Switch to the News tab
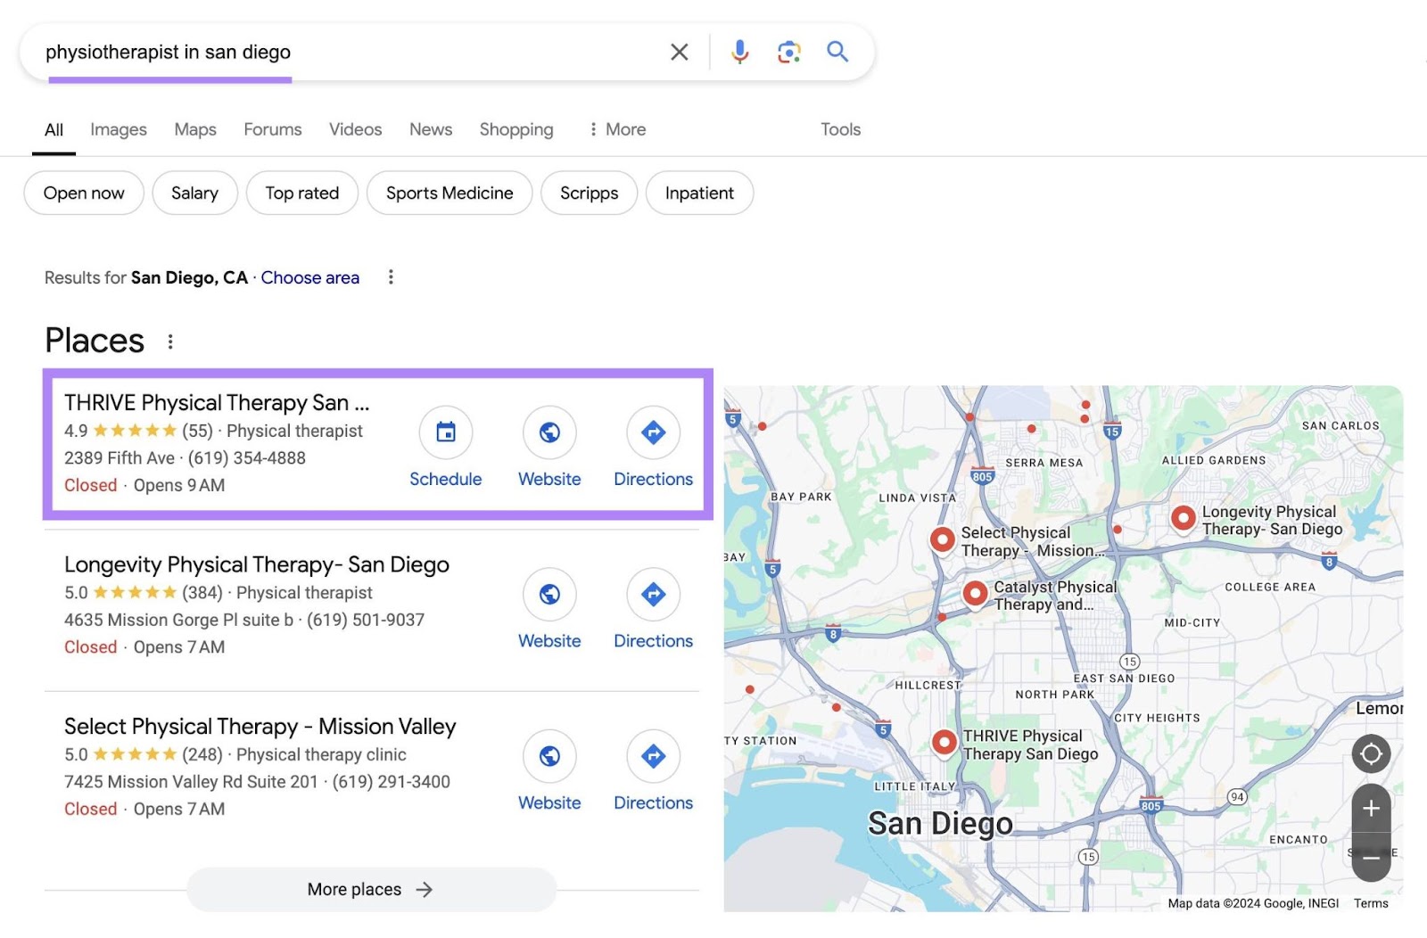 (x=431, y=129)
